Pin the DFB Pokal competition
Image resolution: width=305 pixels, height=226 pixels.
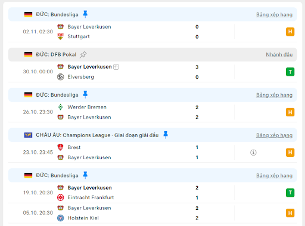point(83,54)
